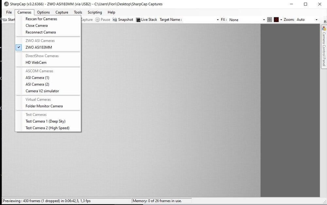Image resolution: width=327 pixels, height=205 pixels.
Task: Open the File menu
Action: [x=9, y=12]
